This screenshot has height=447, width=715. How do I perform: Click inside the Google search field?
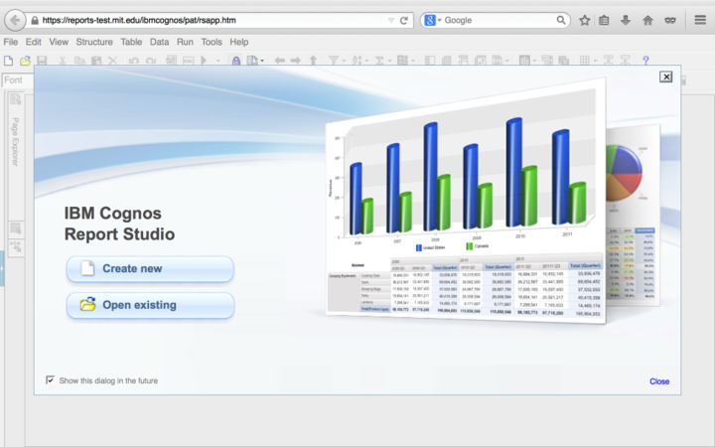point(497,20)
